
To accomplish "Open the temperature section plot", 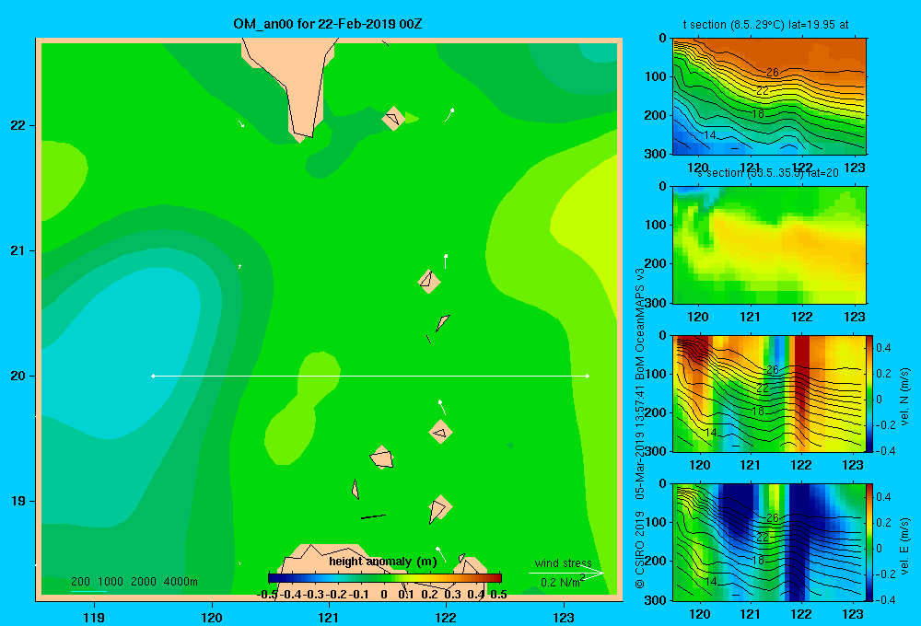I will pyautogui.click(x=769, y=97).
